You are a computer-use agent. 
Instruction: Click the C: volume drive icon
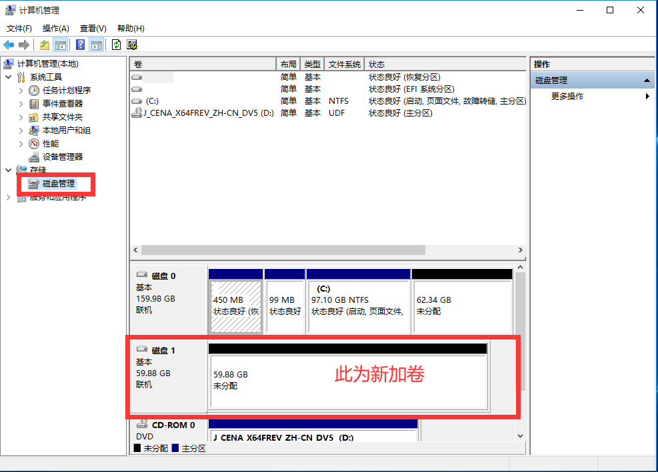pos(137,101)
